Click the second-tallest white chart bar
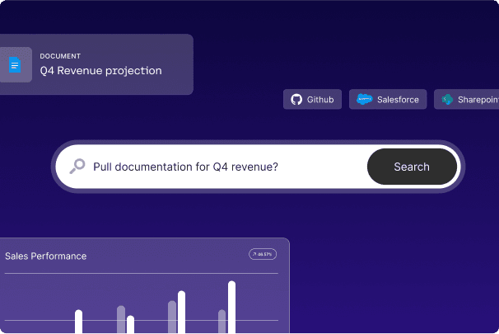Screen dimensions: 499x334 [x=181, y=313]
